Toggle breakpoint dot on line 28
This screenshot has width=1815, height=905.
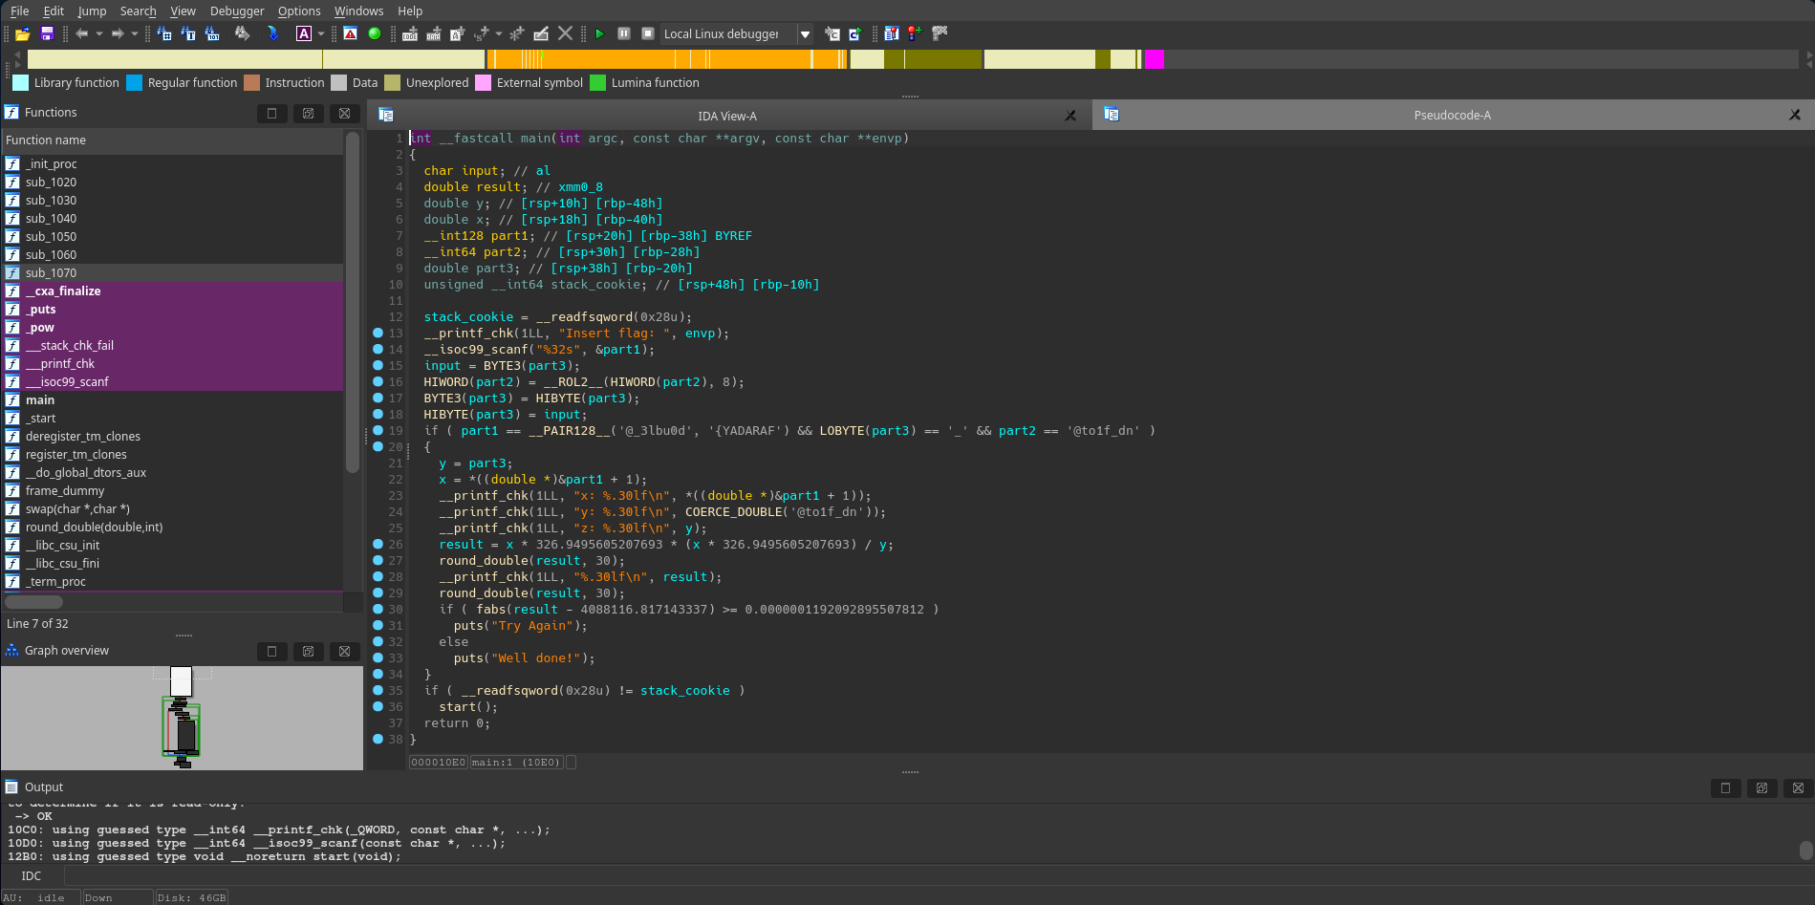378,576
